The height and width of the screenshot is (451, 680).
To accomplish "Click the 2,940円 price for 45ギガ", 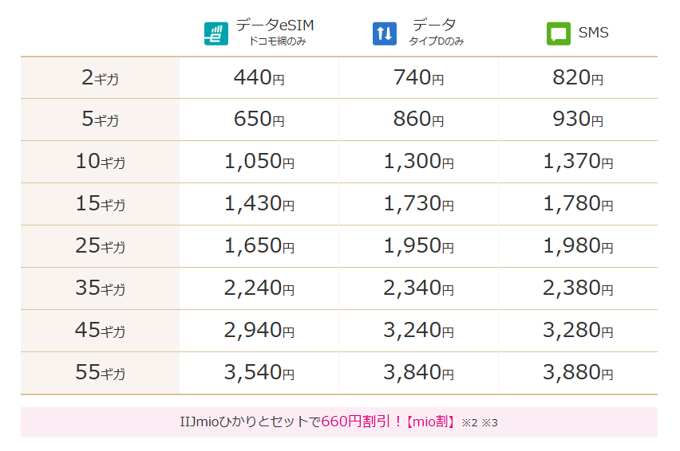I will click(259, 331).
